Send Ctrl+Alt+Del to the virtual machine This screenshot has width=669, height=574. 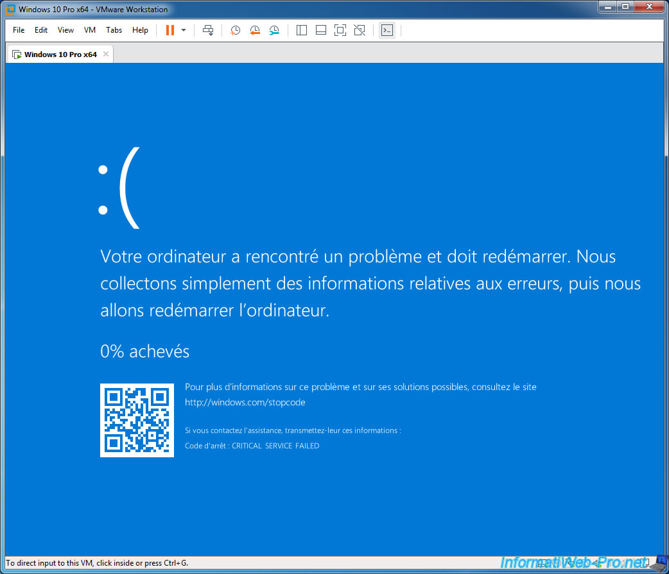pyautogui.click(x=208, y=30)
